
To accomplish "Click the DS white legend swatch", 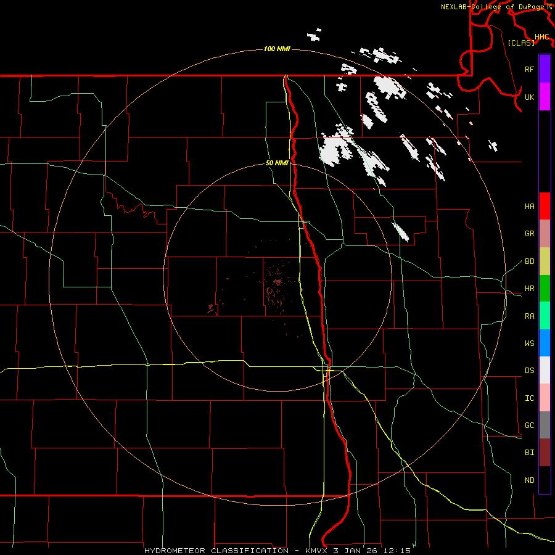I will point(545,370).
